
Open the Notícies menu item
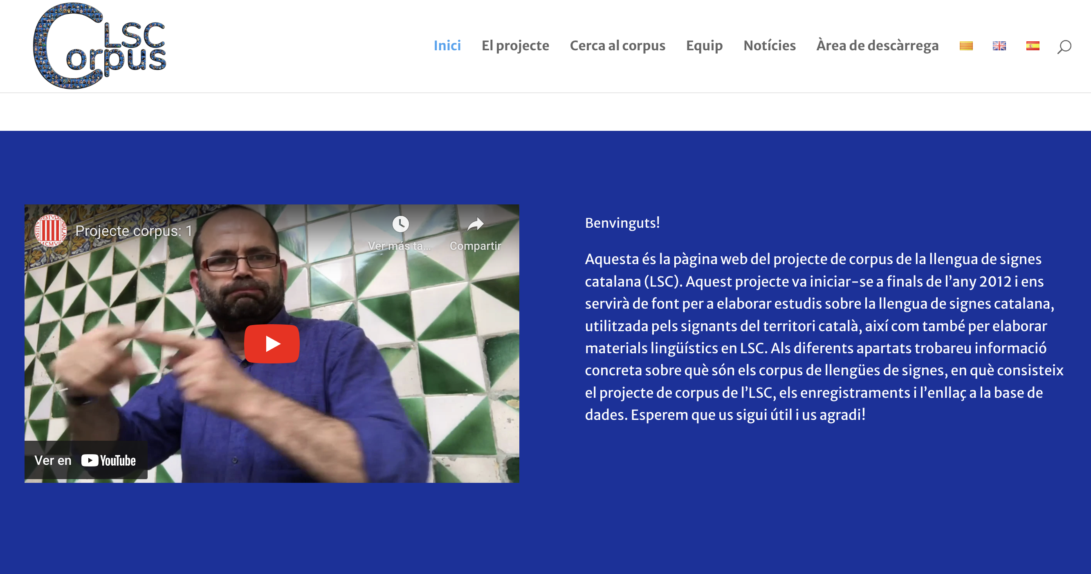tap(769, 46)
